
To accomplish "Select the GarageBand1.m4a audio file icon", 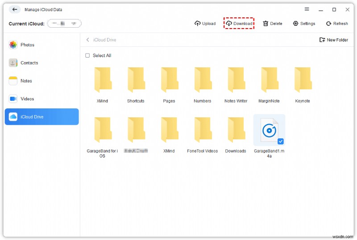I will (x=269, y=130).
